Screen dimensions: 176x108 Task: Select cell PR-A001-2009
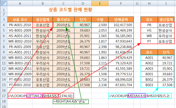[x=20, y=47]
